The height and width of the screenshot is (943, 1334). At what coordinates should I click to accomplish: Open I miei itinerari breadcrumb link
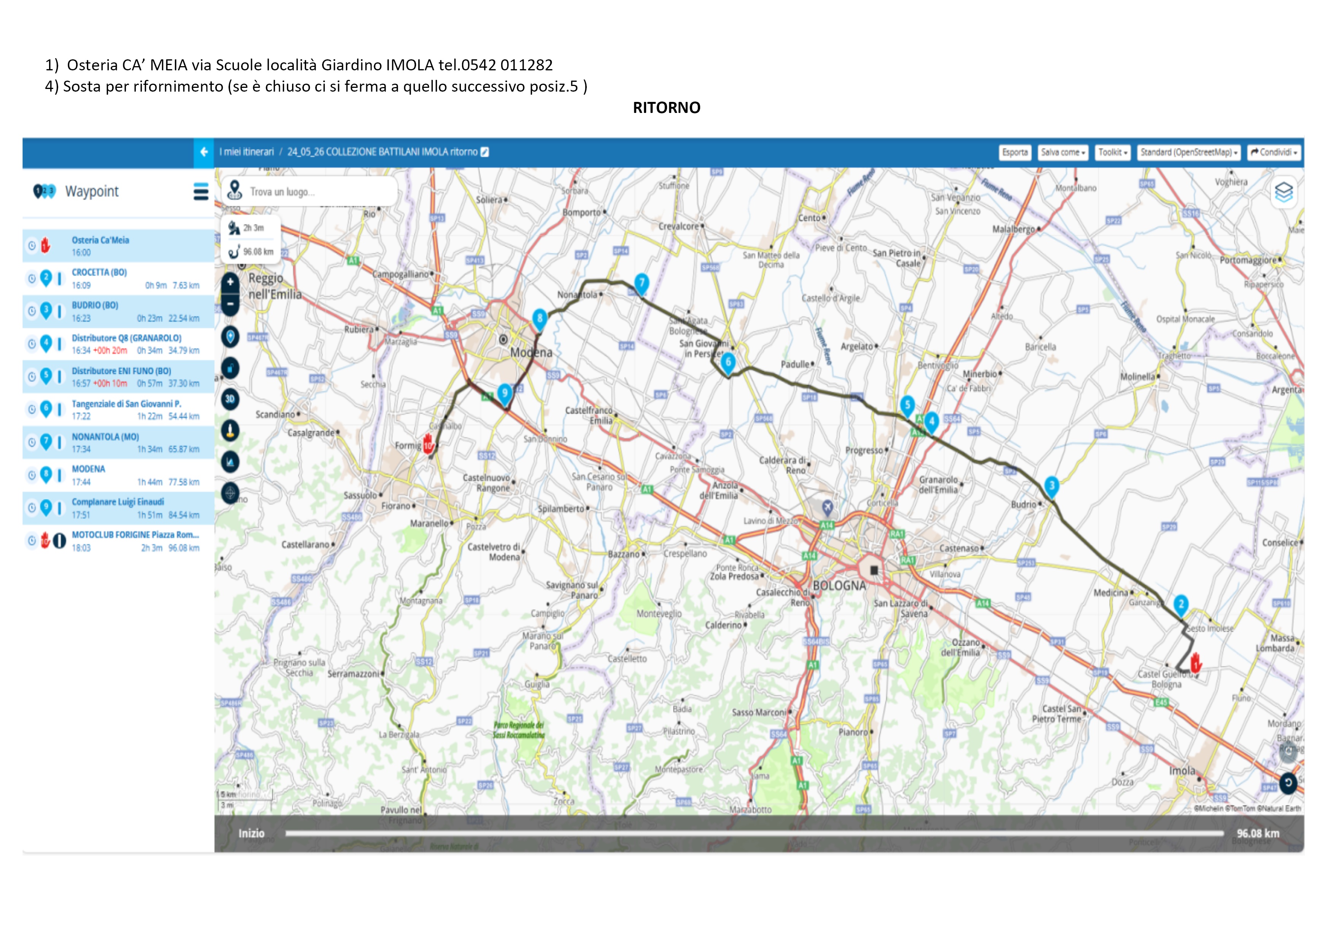[246, 152]
